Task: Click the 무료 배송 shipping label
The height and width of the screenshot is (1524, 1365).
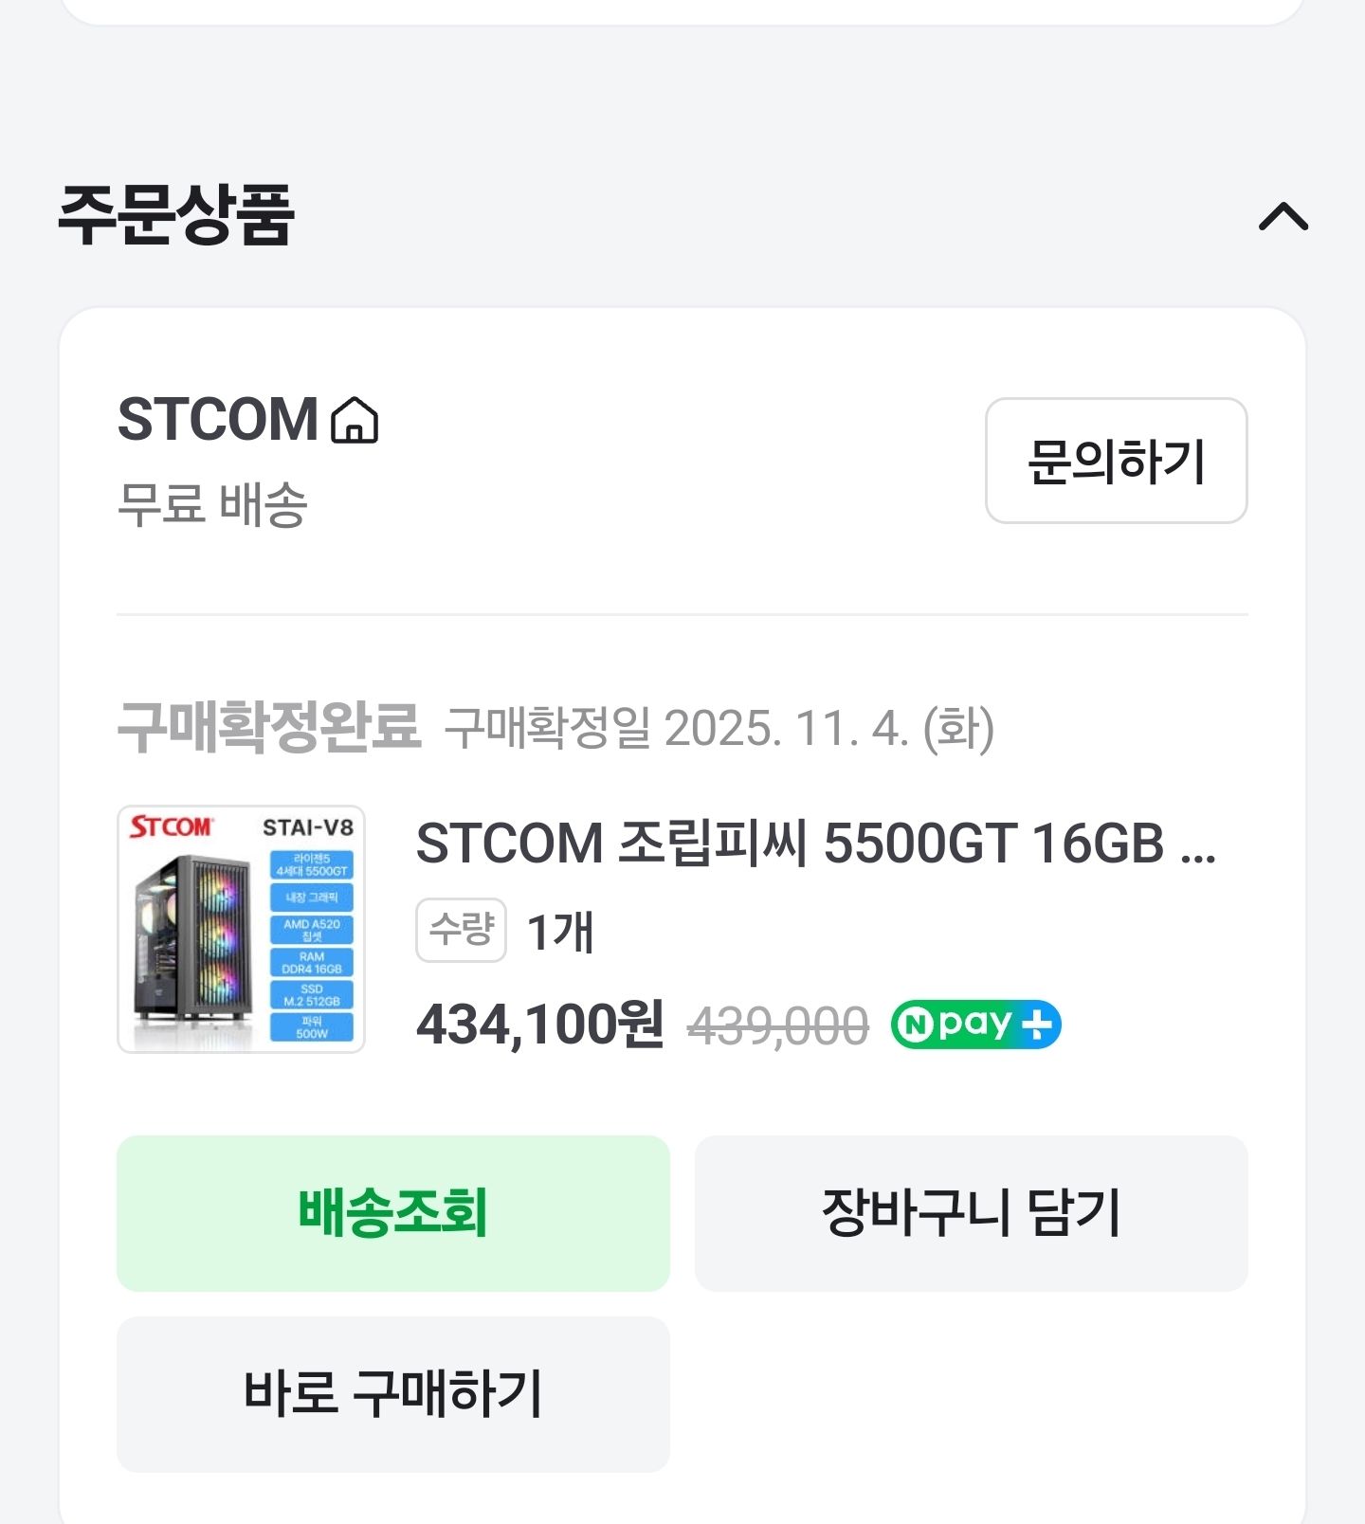Action: [x=212, y=503]
